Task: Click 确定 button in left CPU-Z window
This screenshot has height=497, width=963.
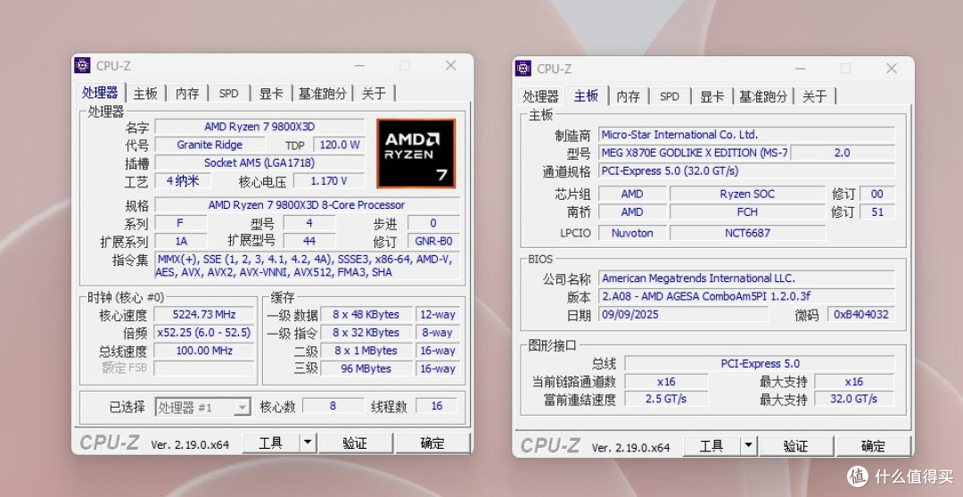Action: (x=432, y=443)
